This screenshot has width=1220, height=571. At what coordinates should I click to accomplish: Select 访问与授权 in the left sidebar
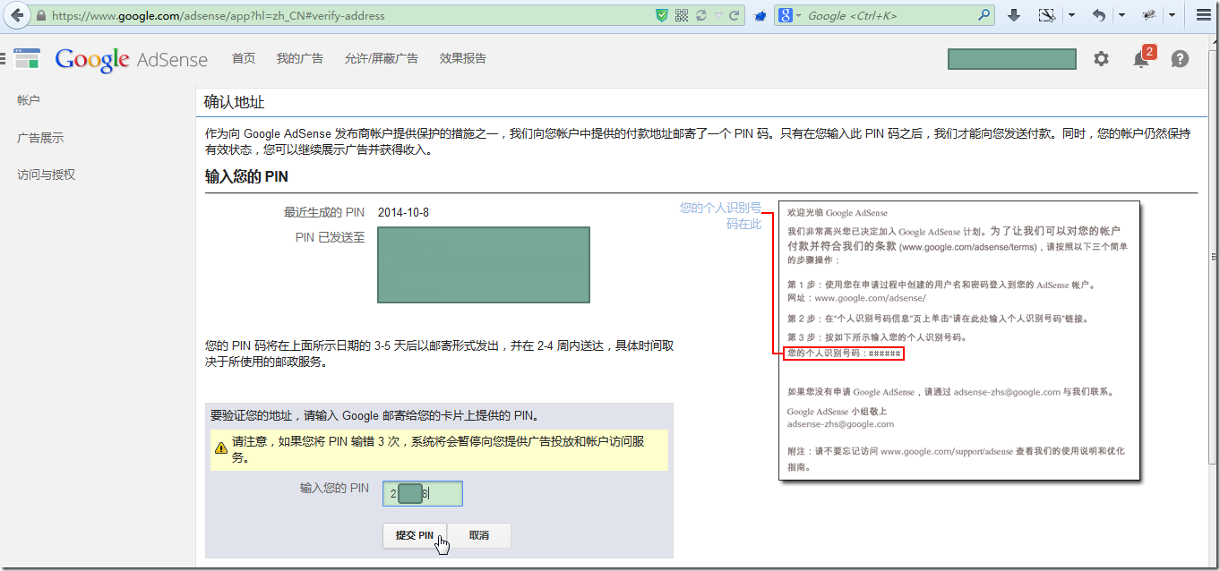(x=47, y=175)
